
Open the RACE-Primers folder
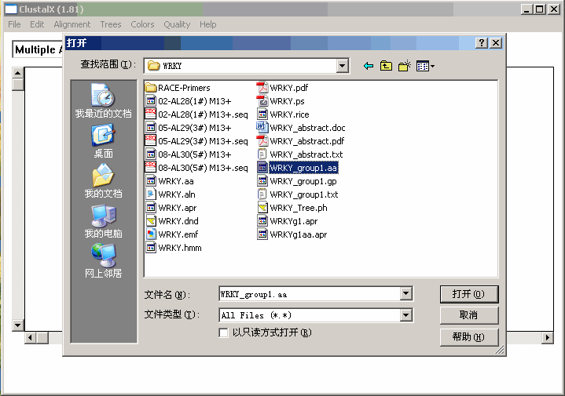(x=178, y=88)
